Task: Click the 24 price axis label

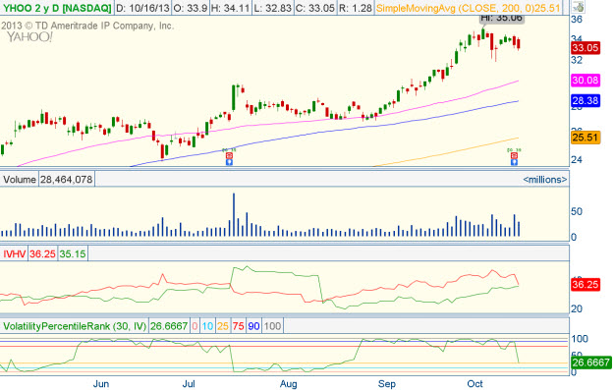Action: pos(577,160)
